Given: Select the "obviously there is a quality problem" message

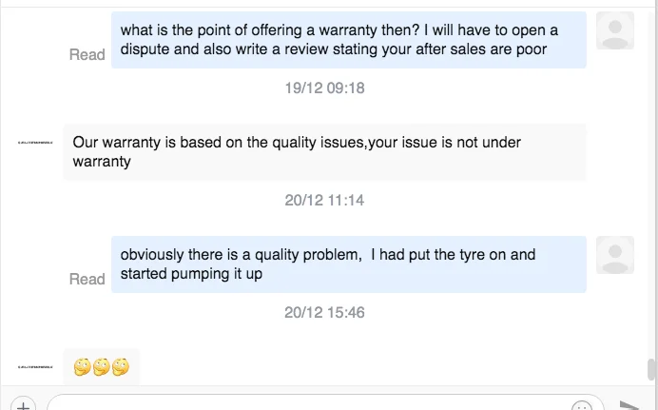Looking at the screenshot, I should tap(348, 264).
